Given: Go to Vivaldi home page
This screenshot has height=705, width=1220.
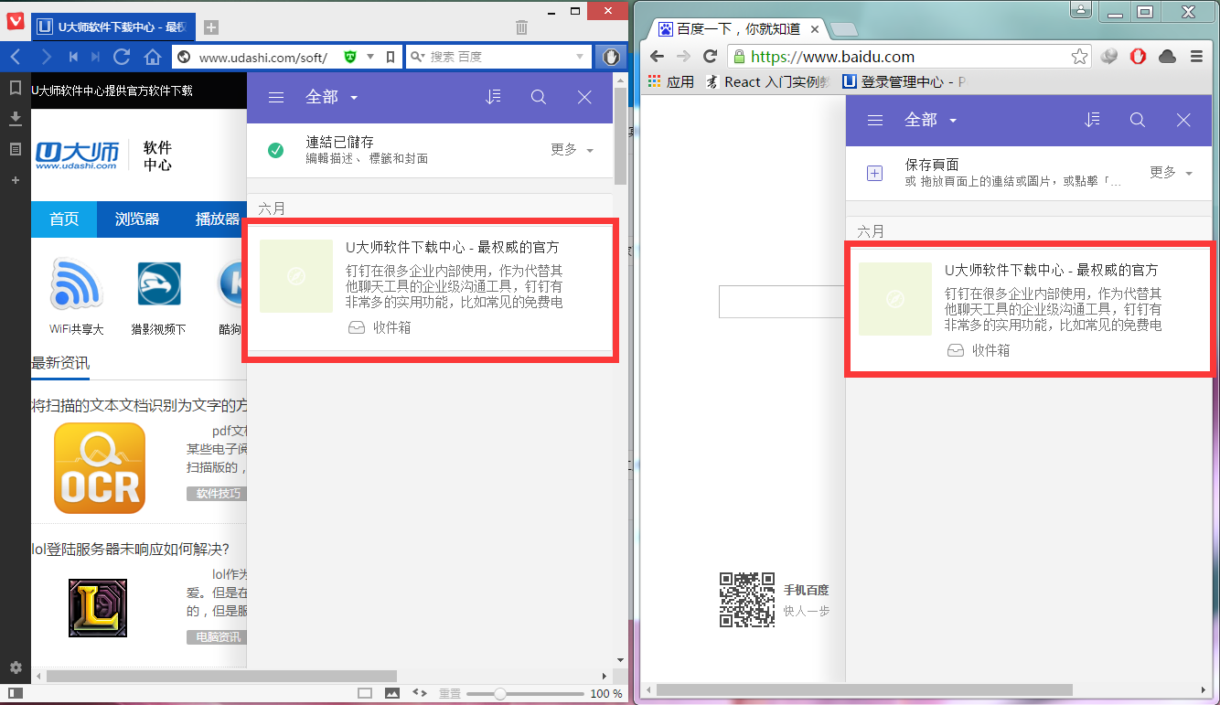Looking at the screenshot, I should (x=152, y=57).
